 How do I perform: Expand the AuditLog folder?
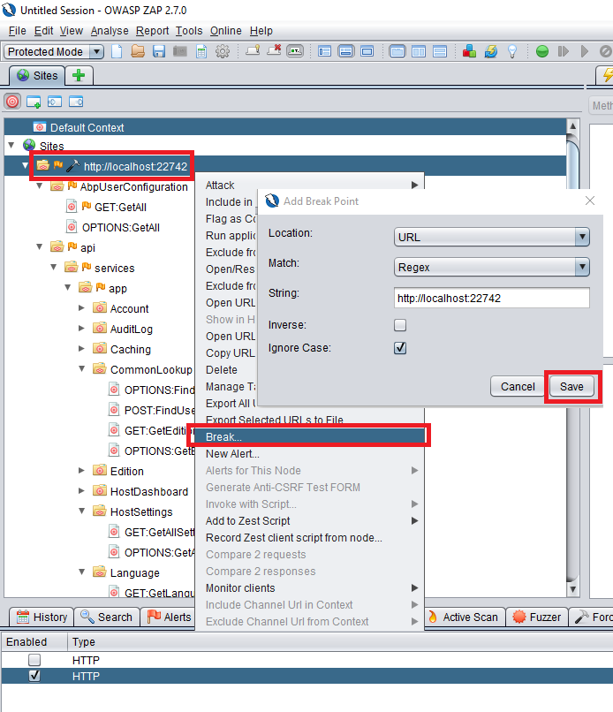click(82, 329)
